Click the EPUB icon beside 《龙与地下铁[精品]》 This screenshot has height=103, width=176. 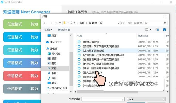click(79, 51)
